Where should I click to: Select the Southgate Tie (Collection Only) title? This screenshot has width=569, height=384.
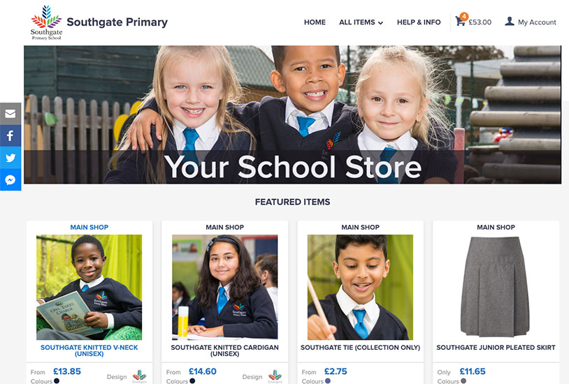pyautogui.click(x=360, y=348)
